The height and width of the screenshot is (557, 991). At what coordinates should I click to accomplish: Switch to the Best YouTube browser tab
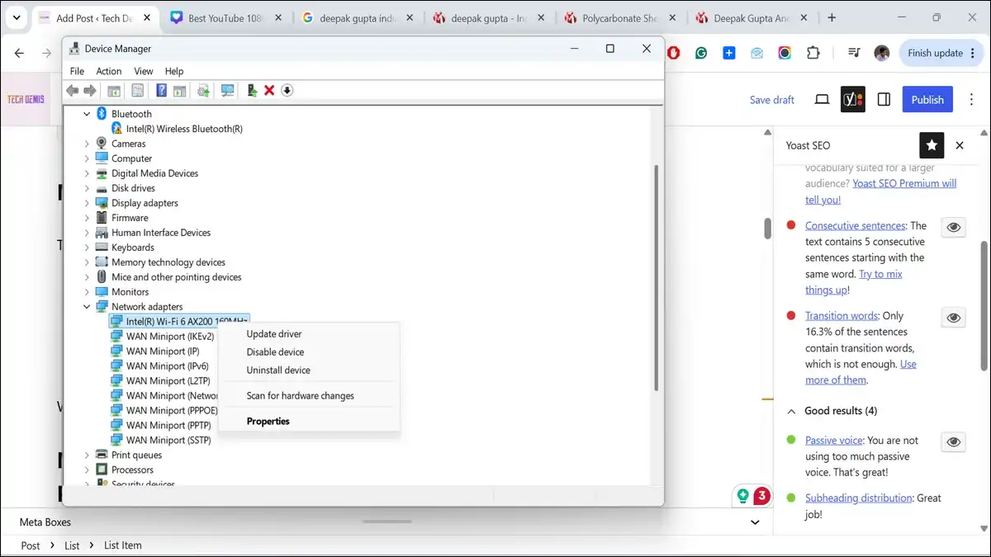(x=225, y=17)
